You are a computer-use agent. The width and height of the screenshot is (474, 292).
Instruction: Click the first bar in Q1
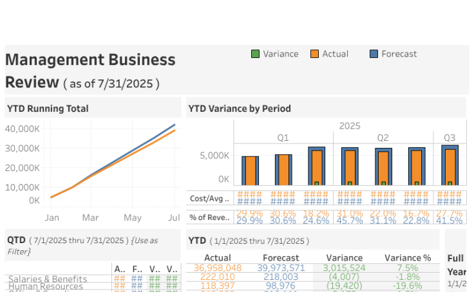click(x=250, y=170)
